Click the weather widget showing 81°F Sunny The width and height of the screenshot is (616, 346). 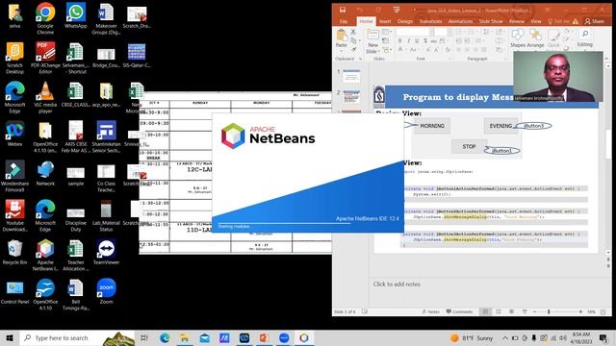coord(472,337)
